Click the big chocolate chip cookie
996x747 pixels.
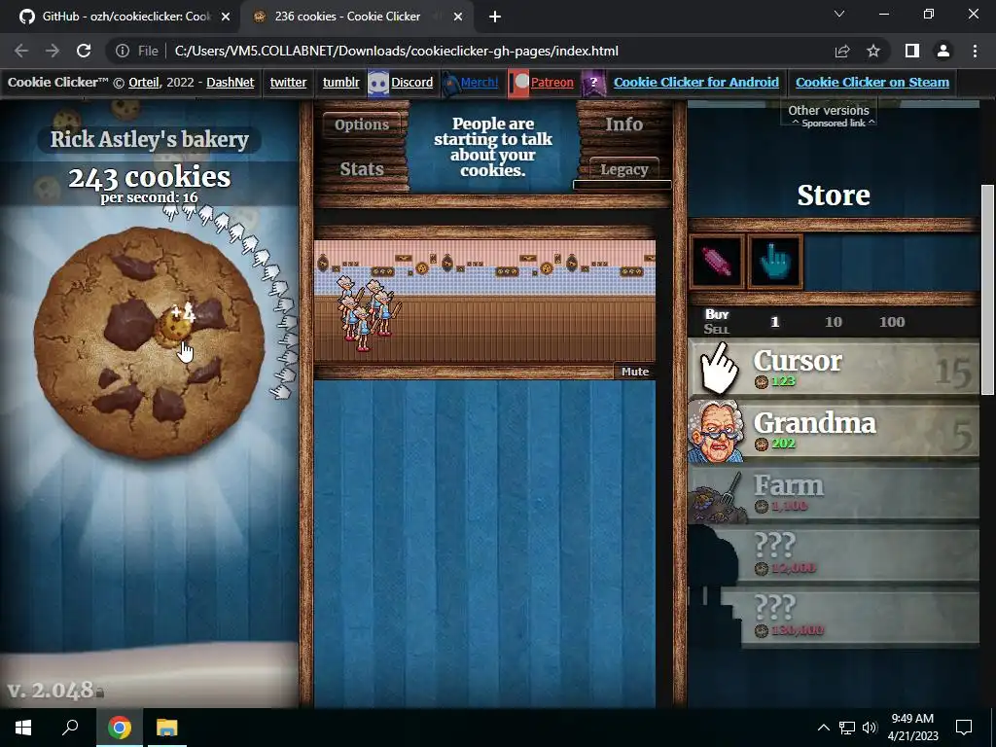click(149, 341)
